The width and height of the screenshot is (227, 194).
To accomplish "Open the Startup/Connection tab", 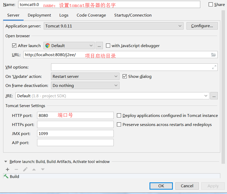I will [x=133, y=15].
